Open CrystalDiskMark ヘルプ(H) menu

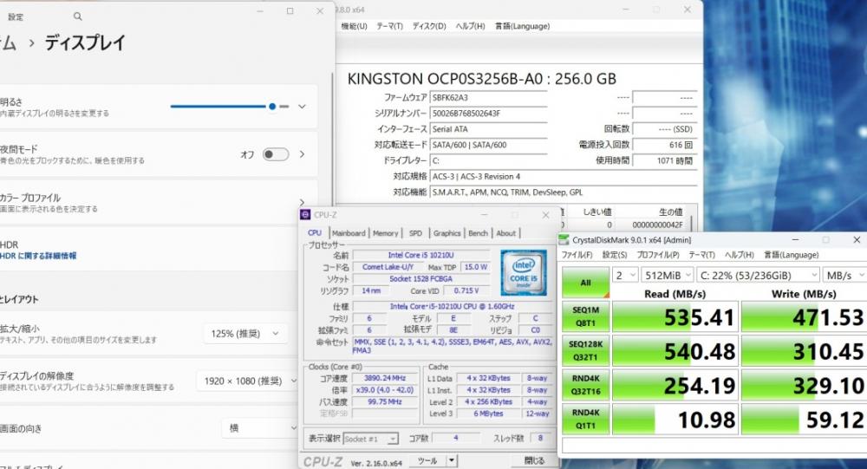tap(740, 255)
